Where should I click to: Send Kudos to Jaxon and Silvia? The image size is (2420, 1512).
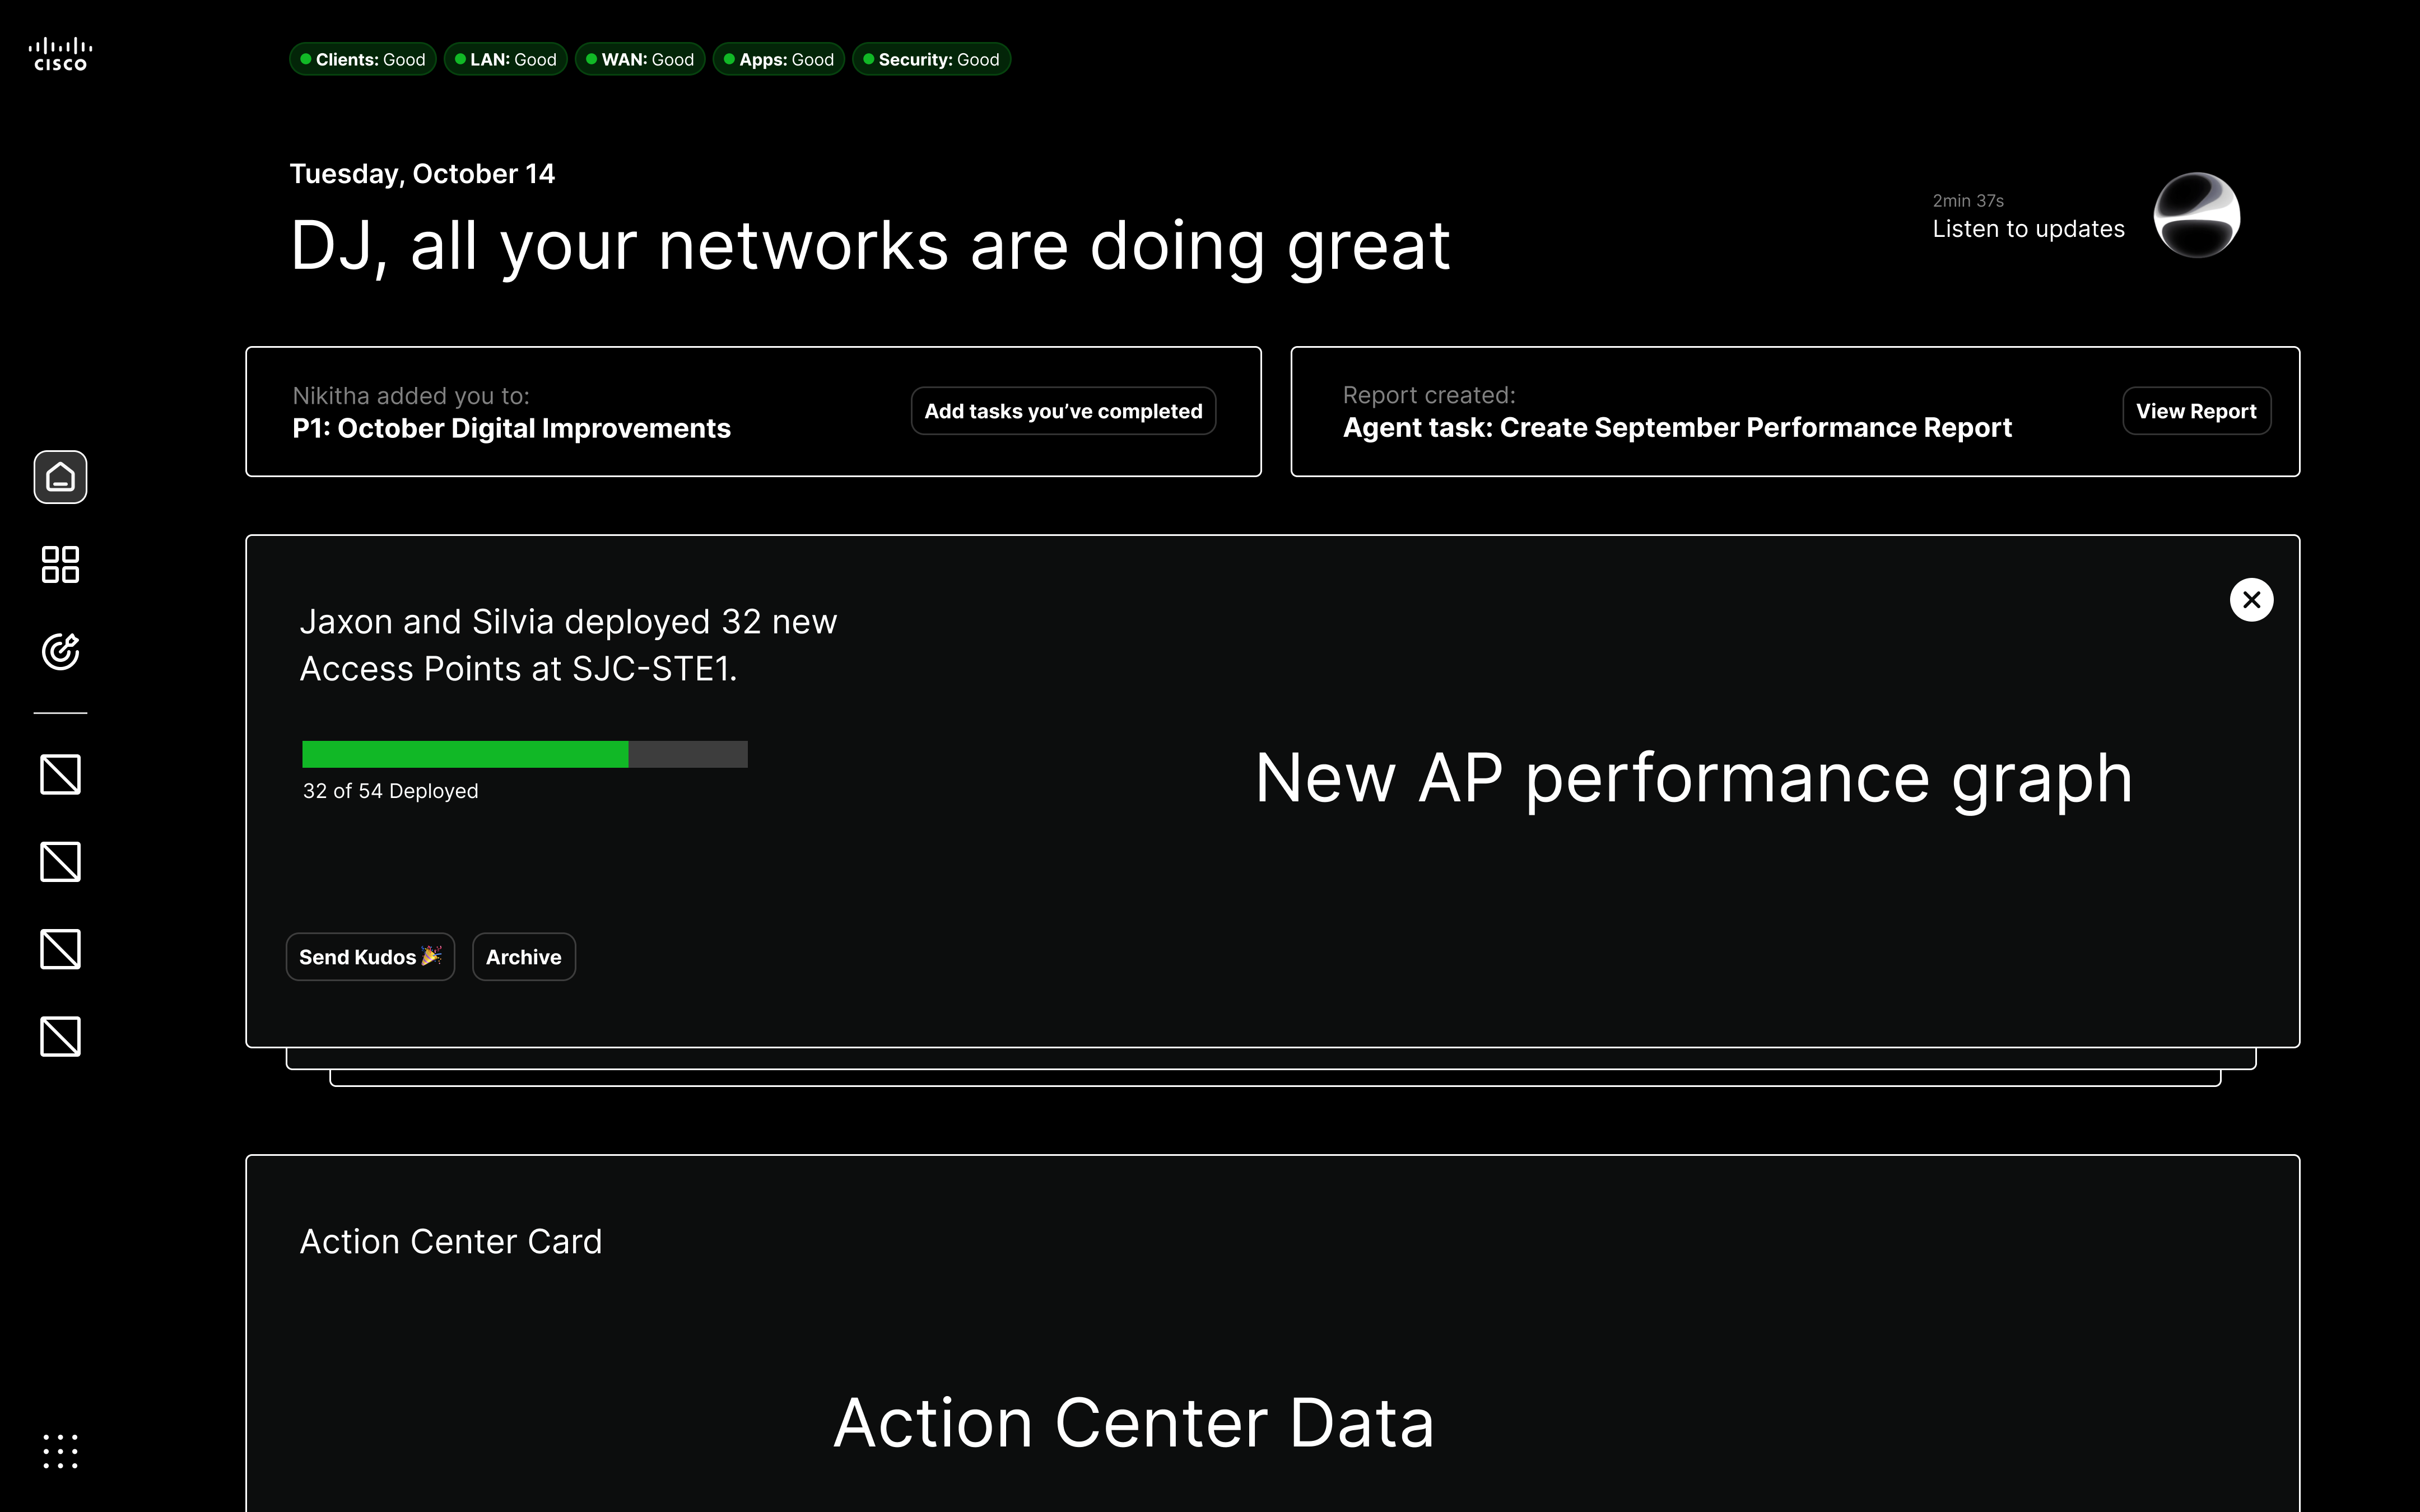pos(370,957)
